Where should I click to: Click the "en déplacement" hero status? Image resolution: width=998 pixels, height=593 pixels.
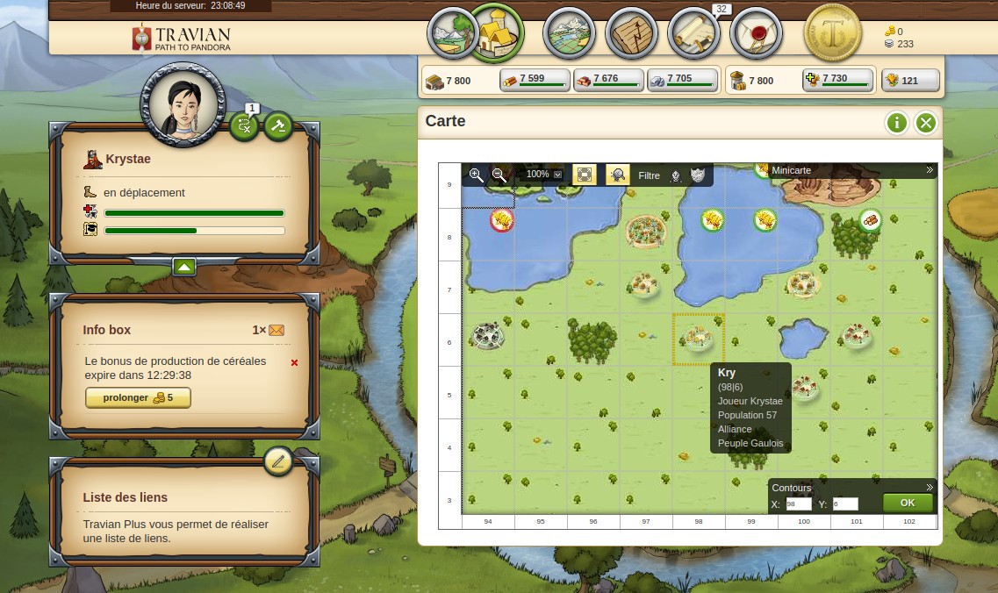coord(144,193)
